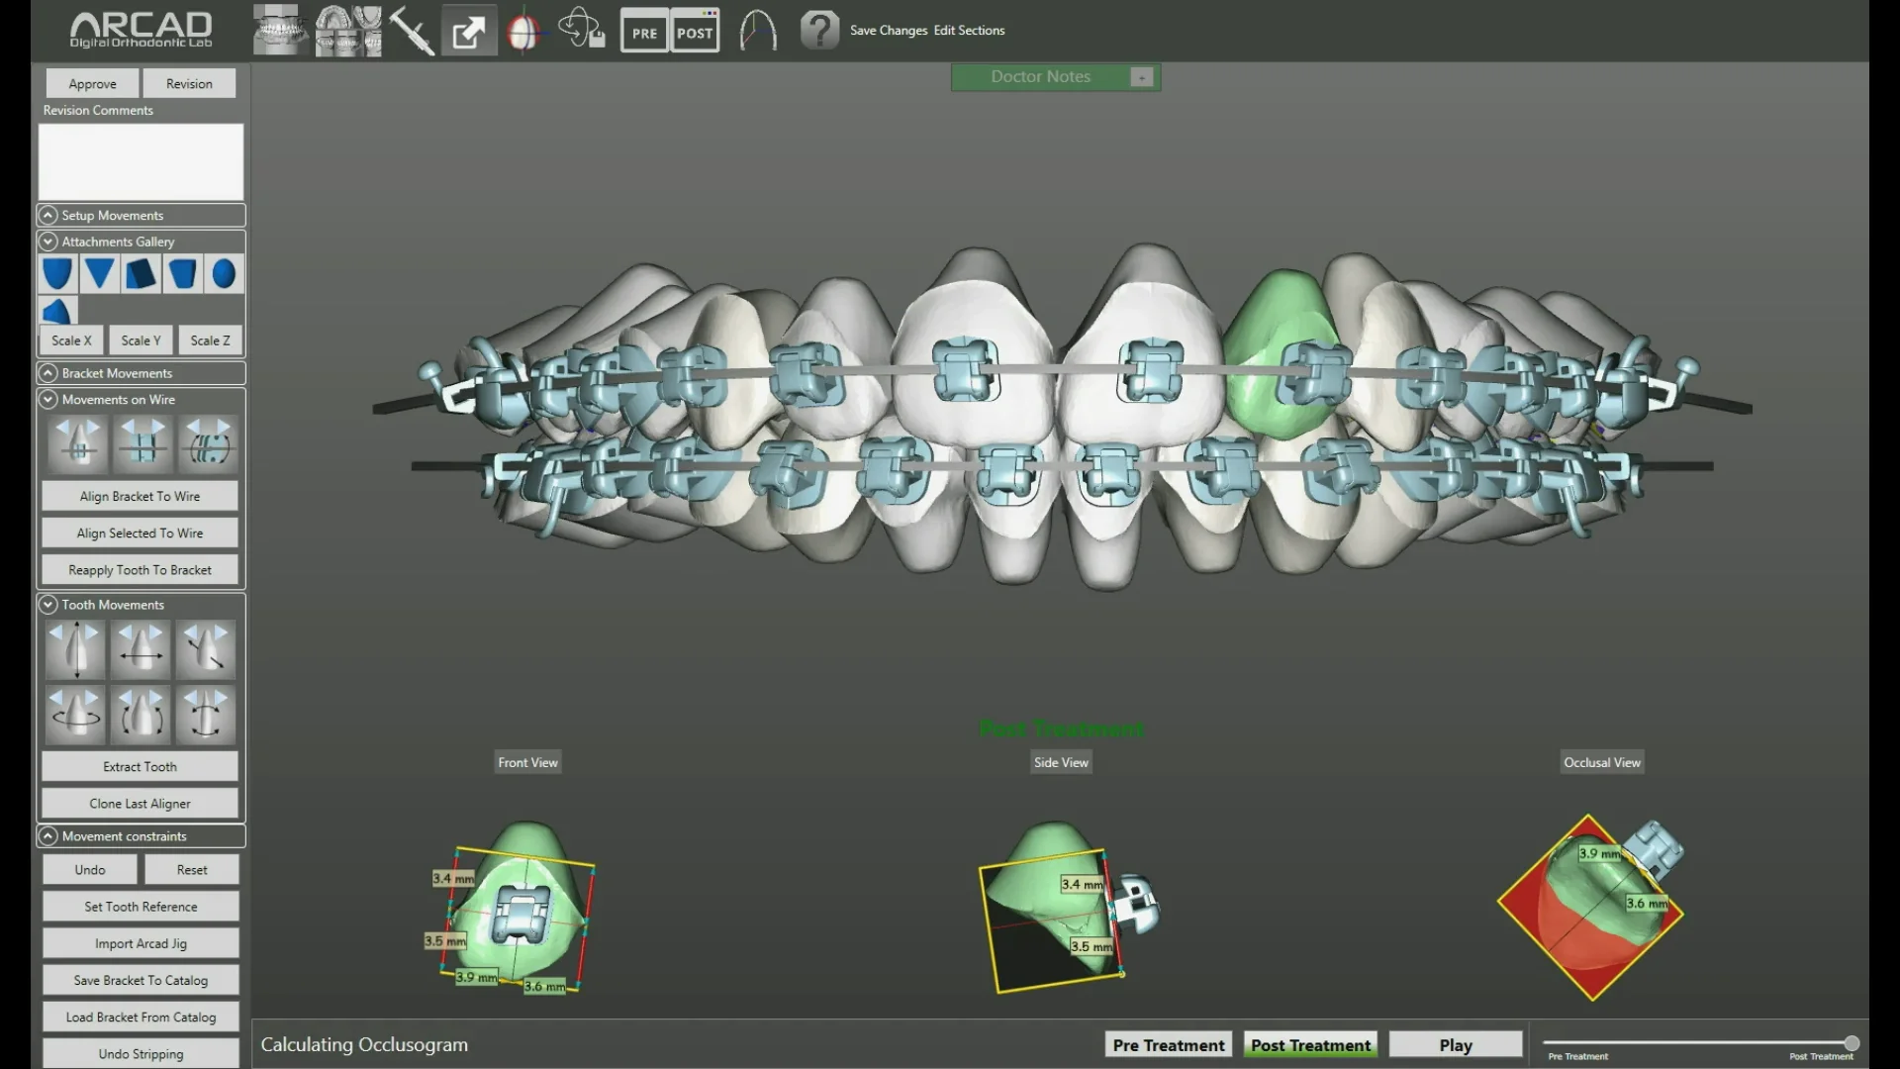
Task: Click the Help question mark icon
Action: tap(820, 30)
